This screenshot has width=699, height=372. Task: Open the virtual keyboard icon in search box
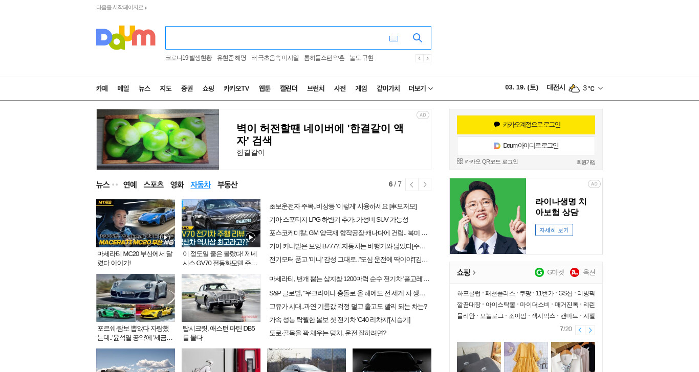(394, 38)
